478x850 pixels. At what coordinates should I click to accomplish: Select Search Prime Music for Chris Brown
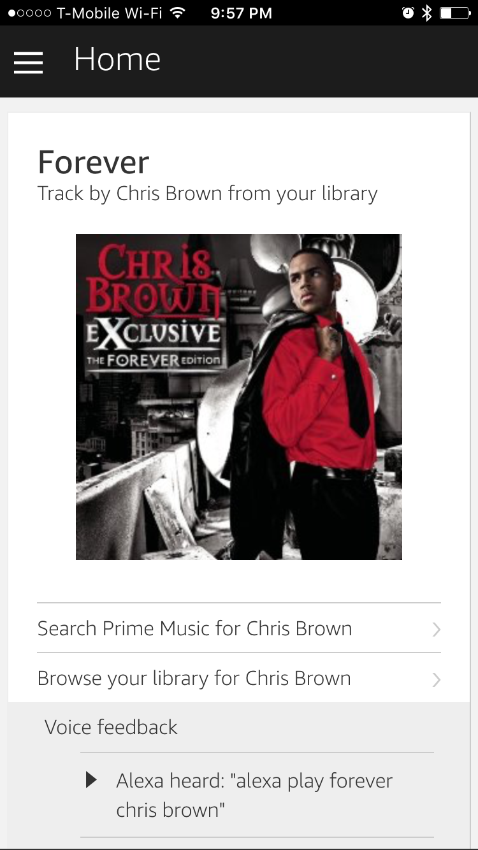pyautogui.click(x=239, y=628)
